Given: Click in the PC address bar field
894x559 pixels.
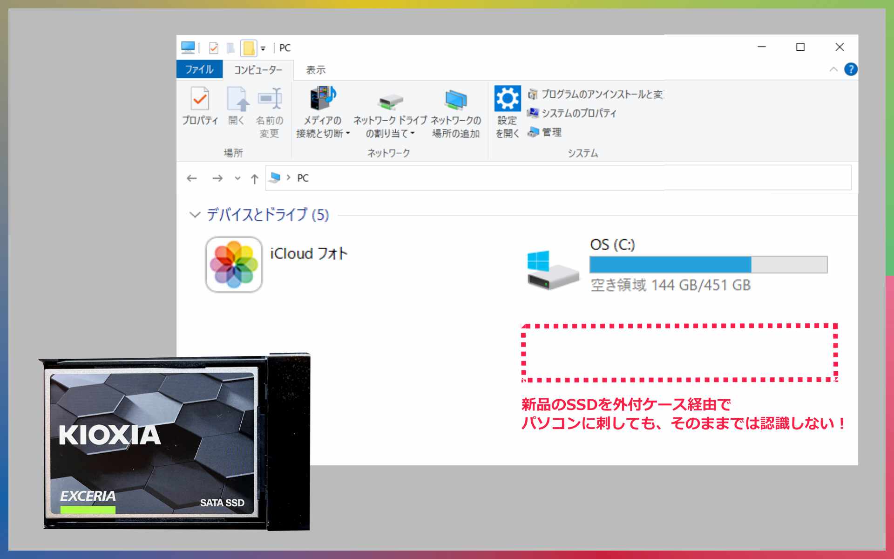Looking at the screenshot, I should tap(559, 178).
